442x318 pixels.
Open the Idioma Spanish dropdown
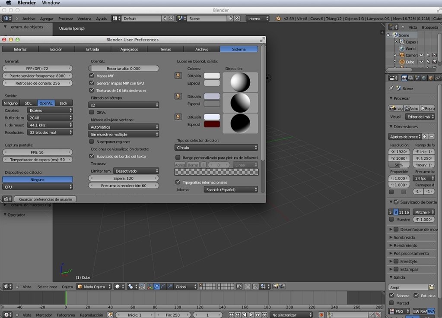click(x=231, y=189)
